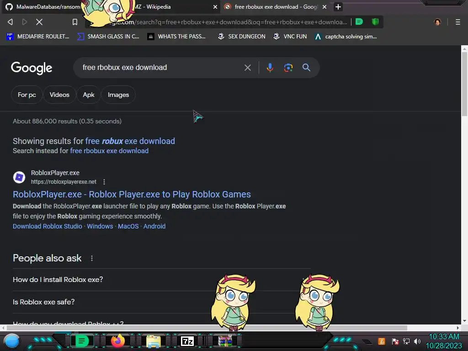Viewport: 468px width, 351px height.
Task: Filter results with Images chip
Action: pos(118,95)
